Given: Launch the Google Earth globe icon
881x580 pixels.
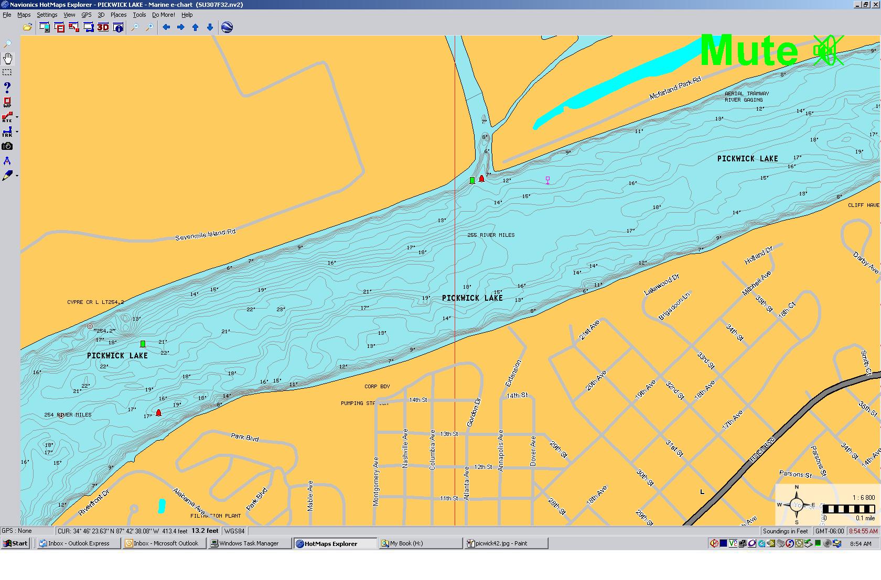Looking at the screenshot, I should pyautogui.click(x=227, y=27).
